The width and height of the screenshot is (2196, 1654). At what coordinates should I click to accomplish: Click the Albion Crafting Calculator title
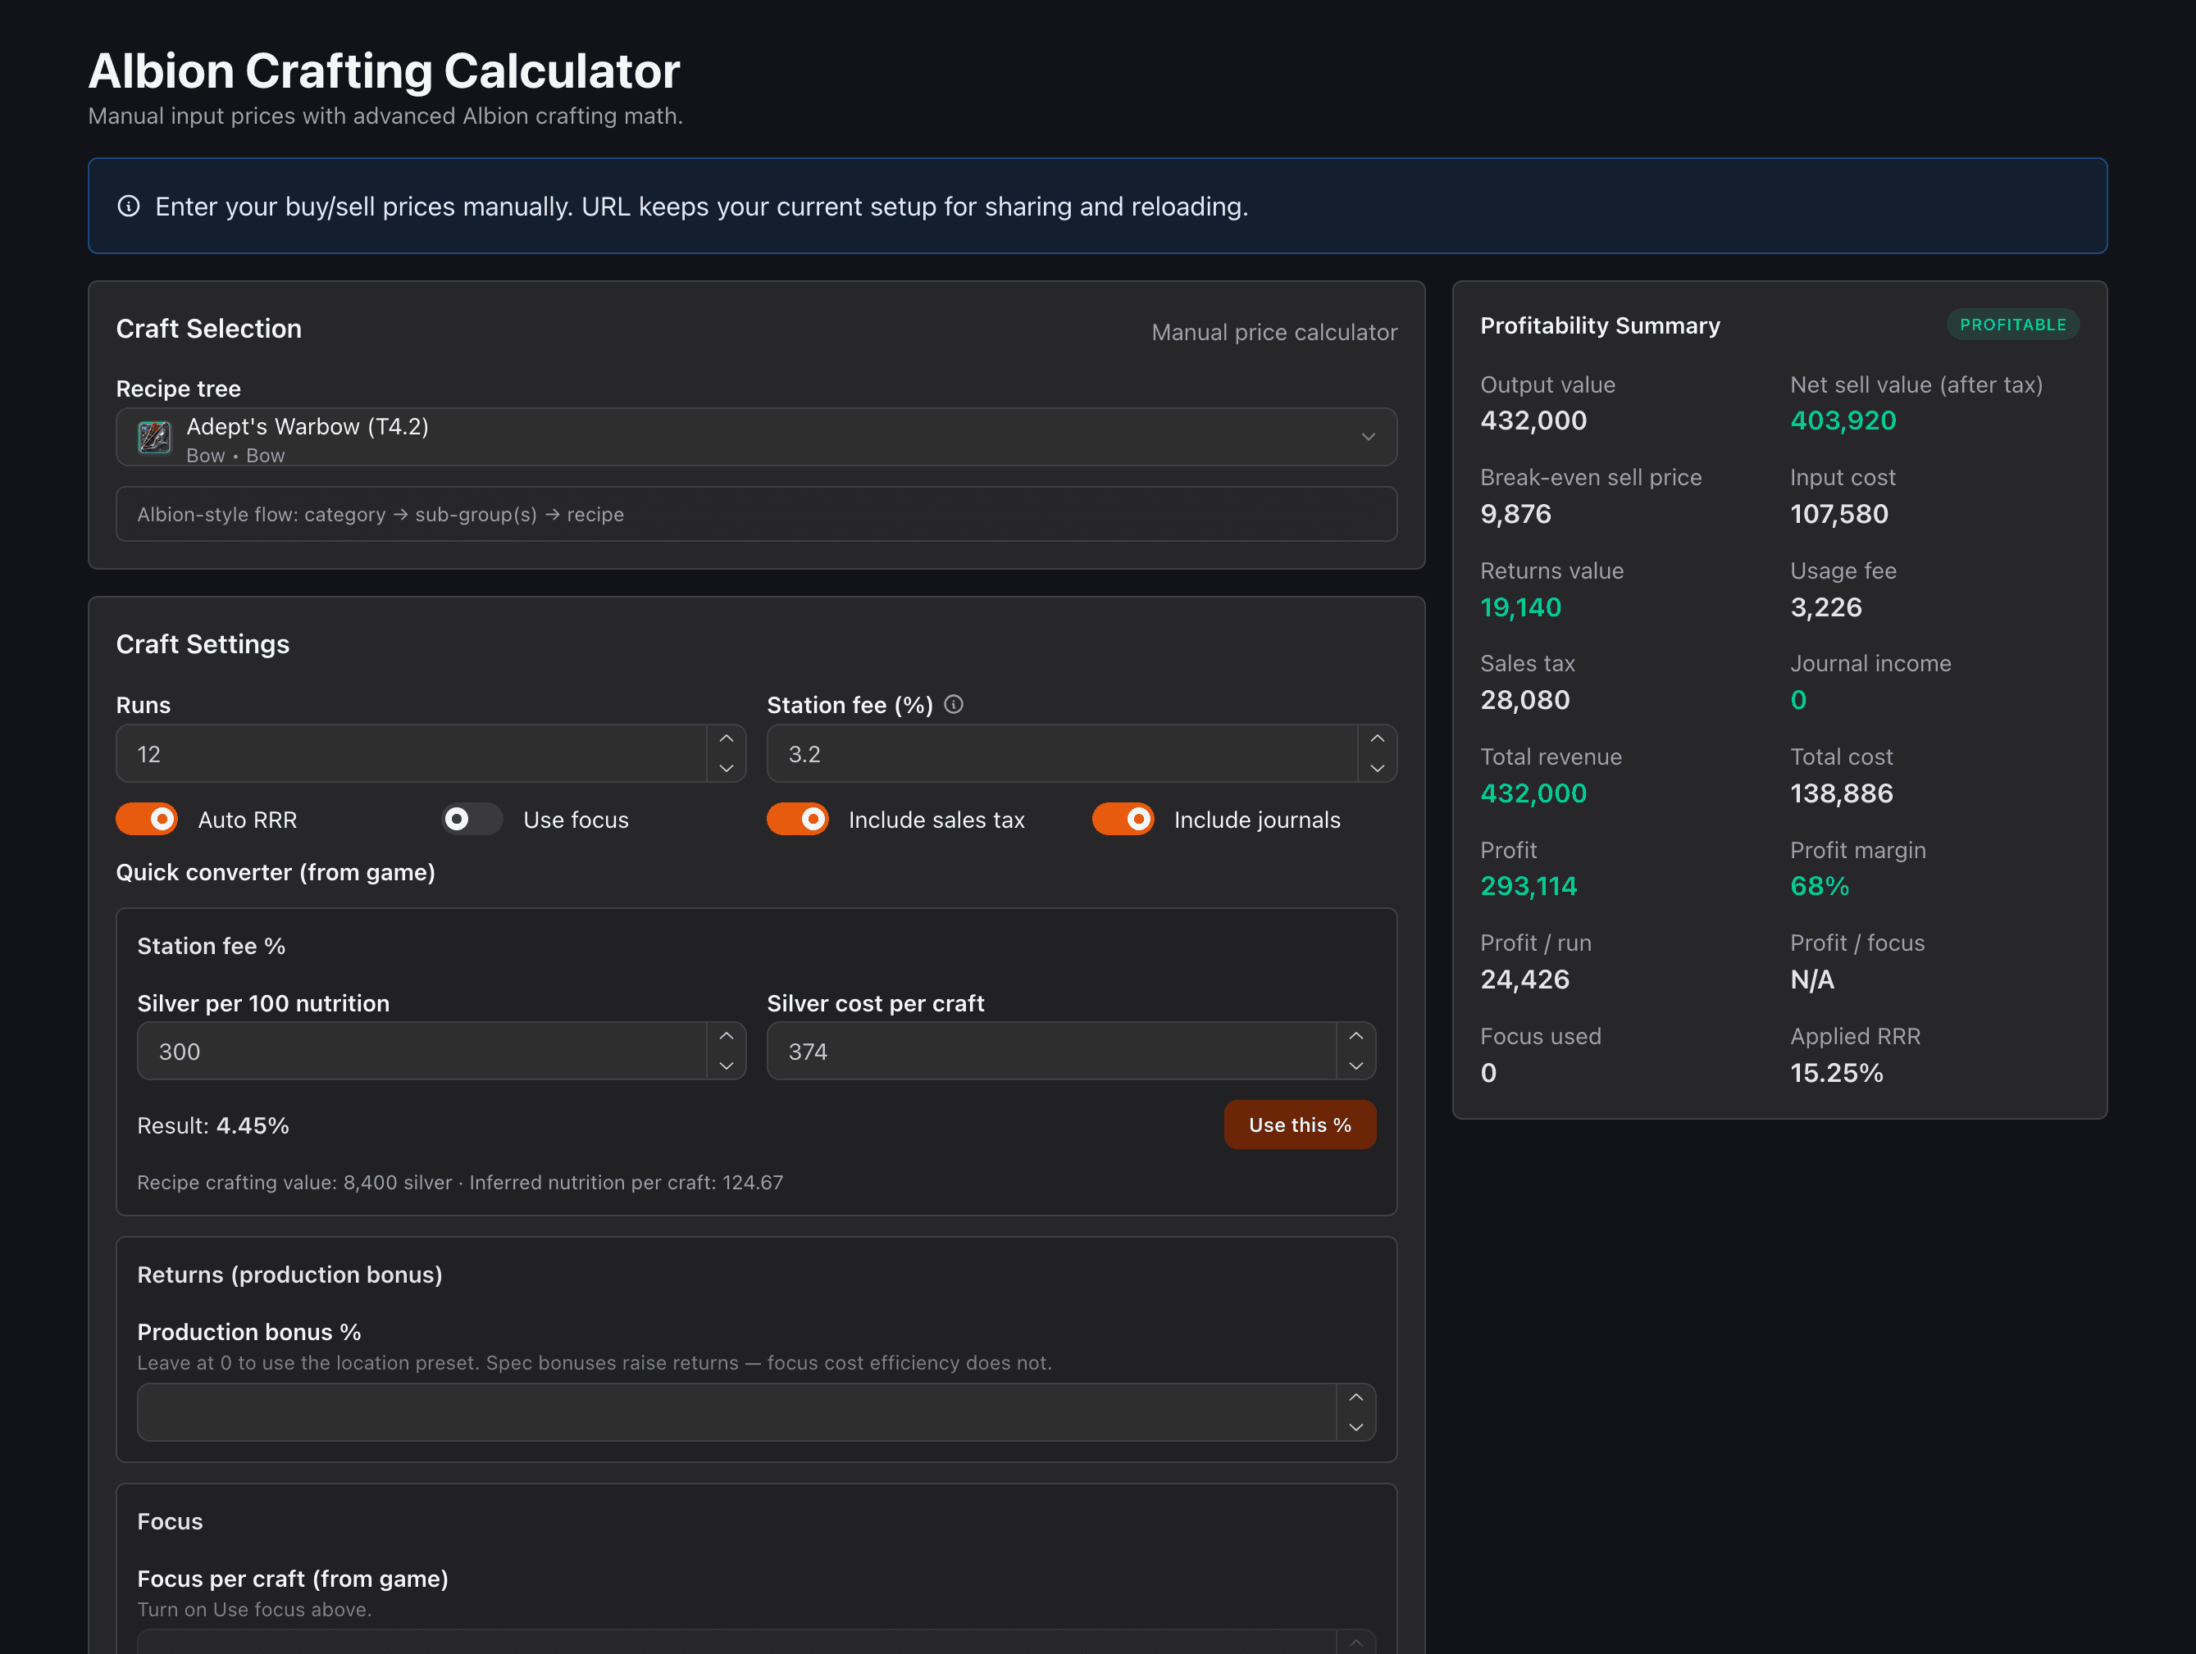click(385, 71)
